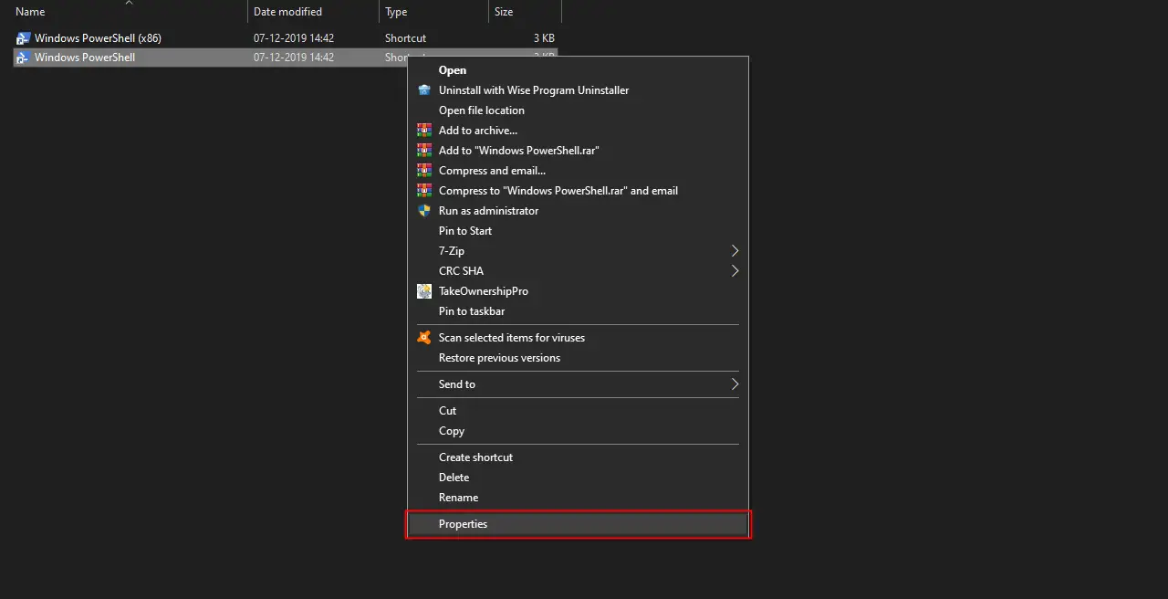Click the 3 KB size of Windows PowerShell (x86)
1168x599 pixels.
[544, 38]
